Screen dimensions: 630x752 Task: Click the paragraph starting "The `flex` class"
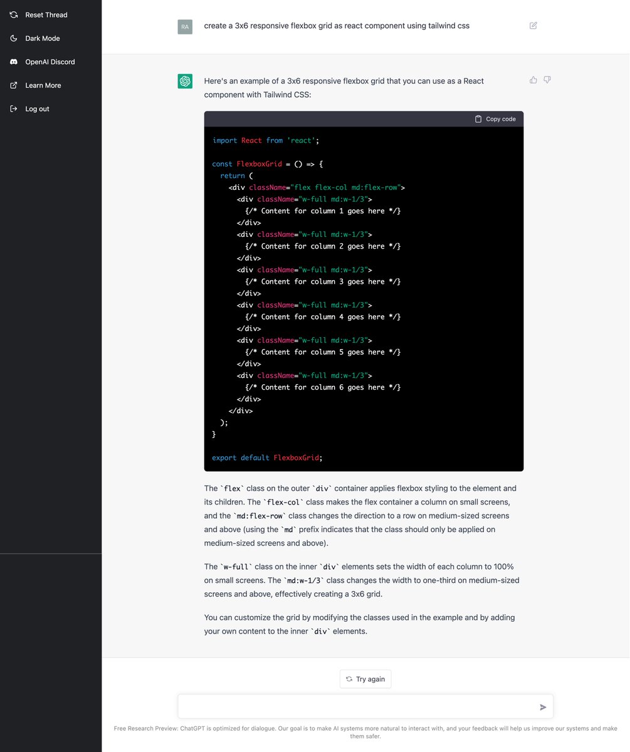(x=360, y=516)
